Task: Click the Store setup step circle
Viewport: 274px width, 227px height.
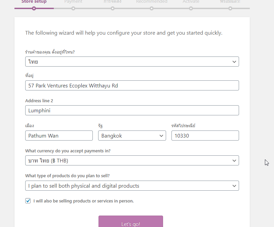Action: point(34,8)
